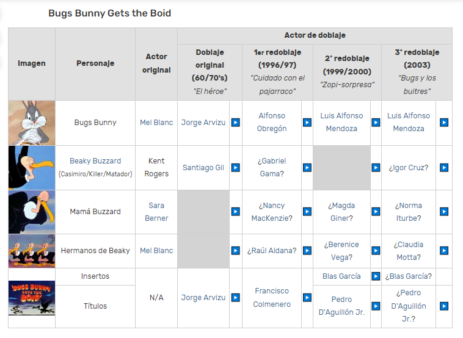Play Igor Cruz's Beaky Buzzard audio sample
Image resolution: width=463 pixels, height=338 pixels.
pos(444,168)
